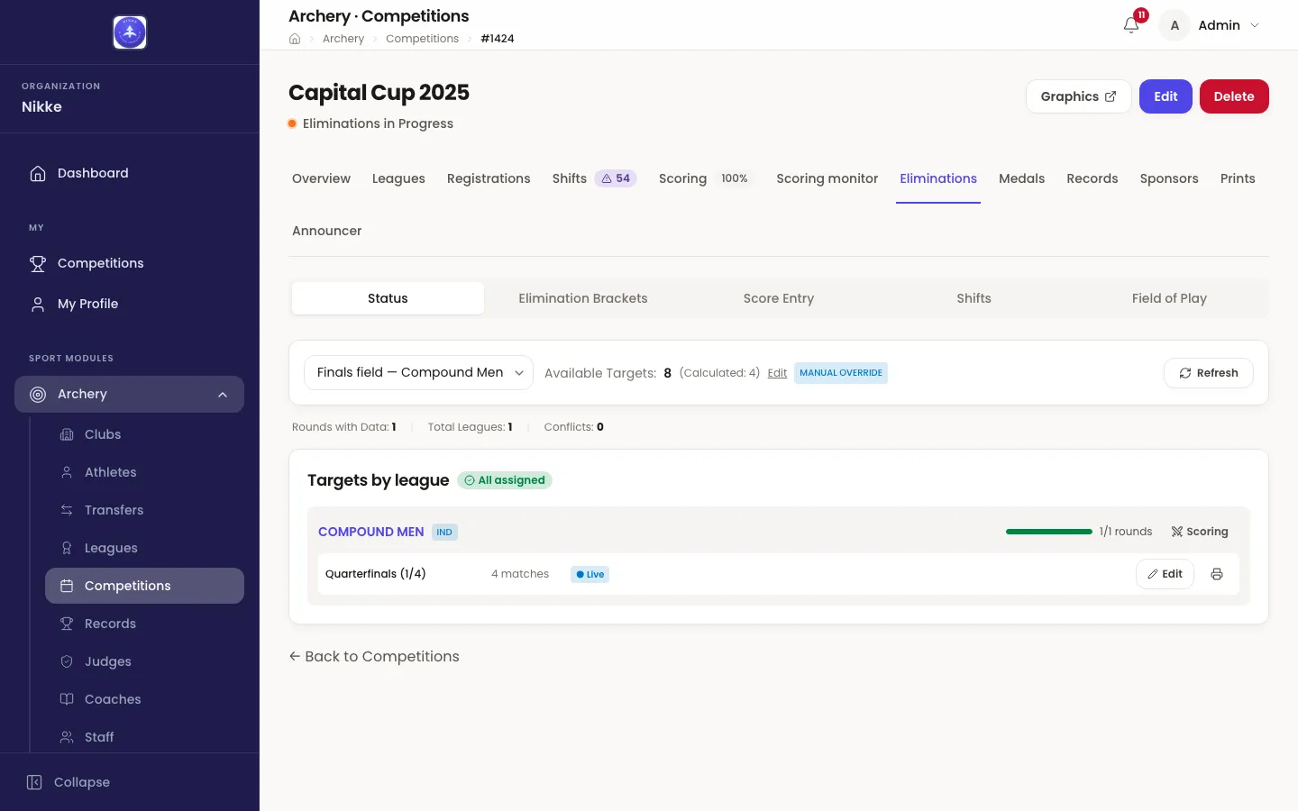Click the blue Edit competition button

pos(1165,96)
